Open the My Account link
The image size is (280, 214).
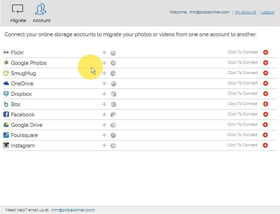pos(246,12)
